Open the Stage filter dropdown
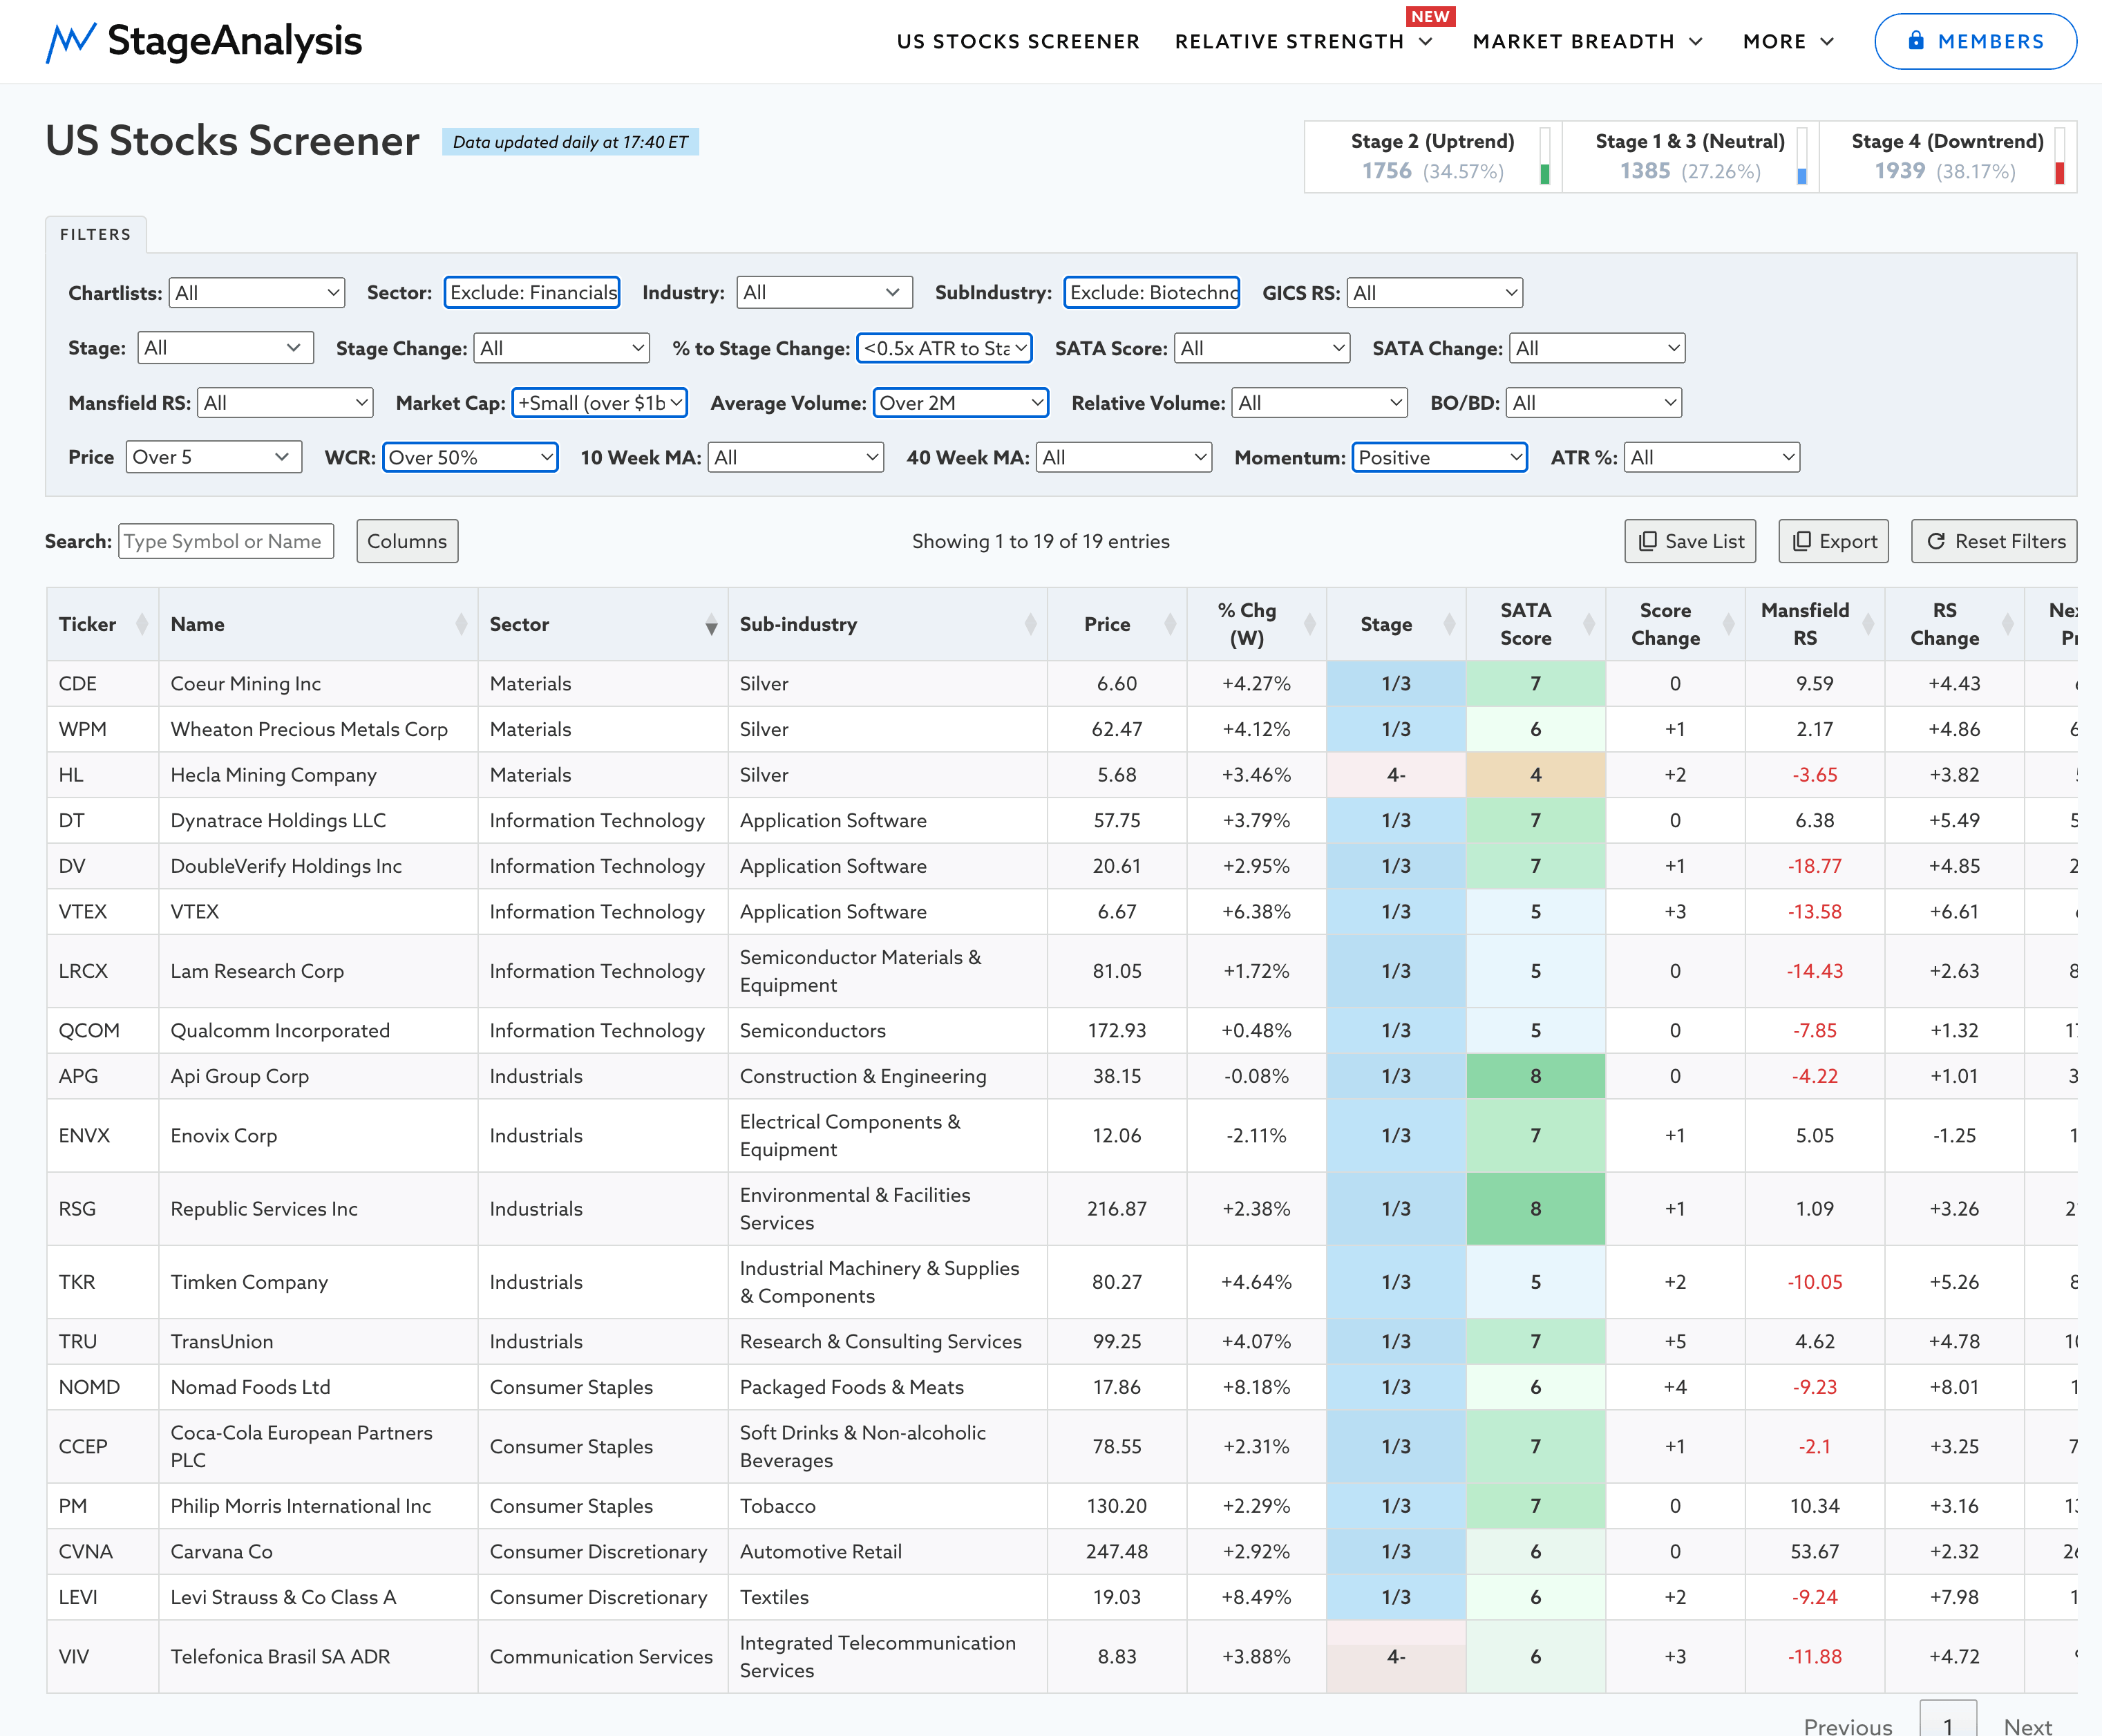Viewport: 2102px width, 1736px height. (x=225, y=347)
